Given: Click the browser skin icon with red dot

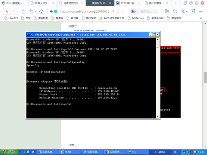Looking at the screenshot, I should pyautogui.click(x=185, y=3).
